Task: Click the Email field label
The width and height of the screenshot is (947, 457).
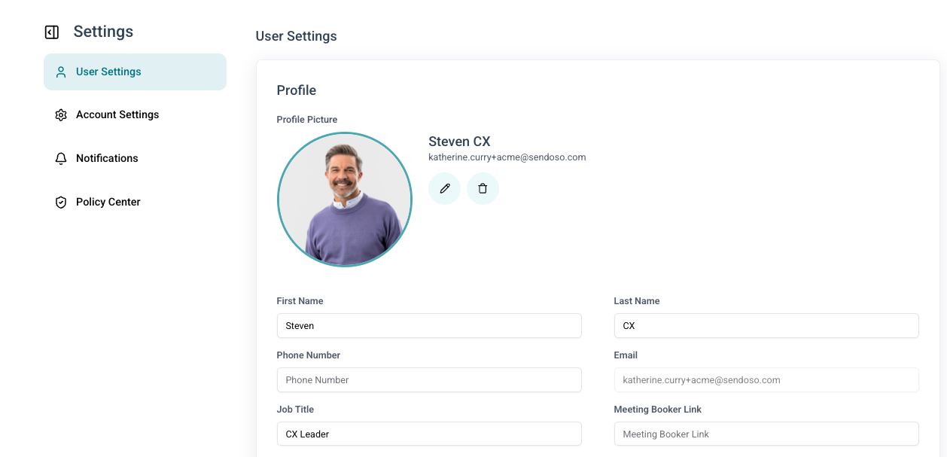Action: tap(626, 355)
